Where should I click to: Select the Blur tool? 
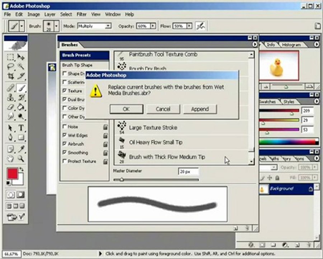10,117
